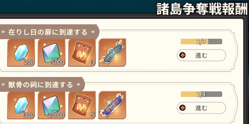Open the red scroll reward with quantity 3

click(82, 53)
